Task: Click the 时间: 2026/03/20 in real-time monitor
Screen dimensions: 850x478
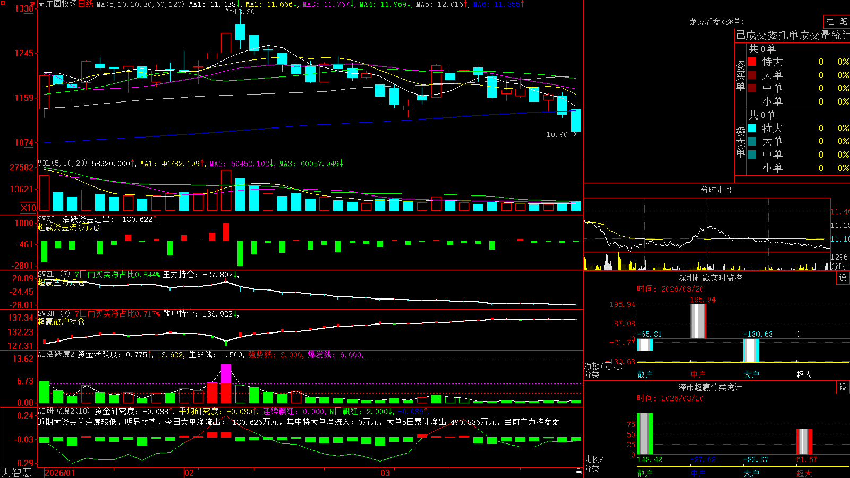Action: click(x=670, y=289)
